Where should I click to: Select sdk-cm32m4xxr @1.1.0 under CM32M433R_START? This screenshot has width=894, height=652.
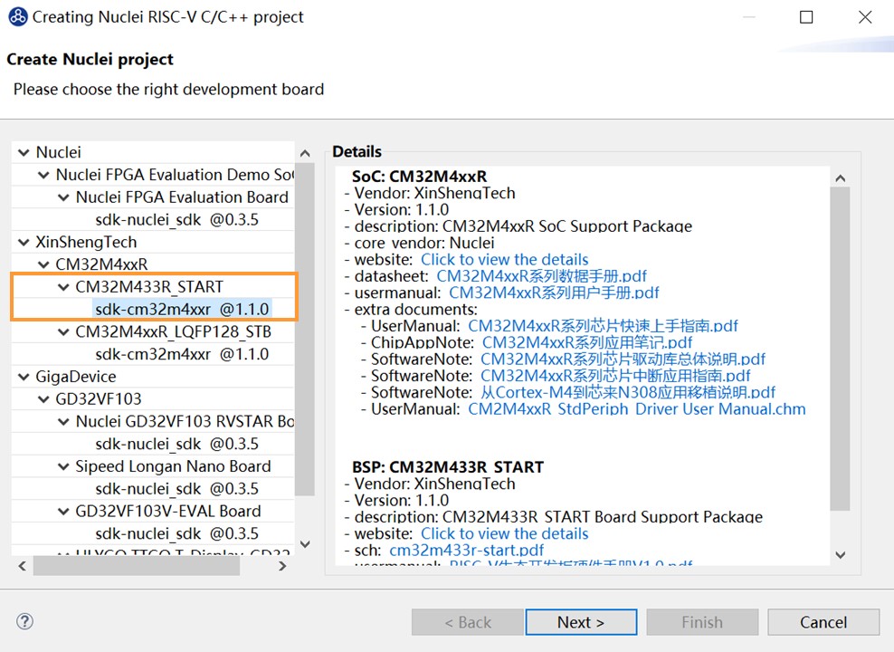tap(182, 309)
